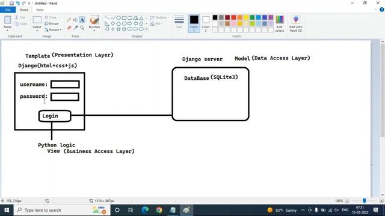Image resolution: width=385 pixels, height=216 pixels.
Task: Choose the Right arrow shape
Action: click(130, 24)
